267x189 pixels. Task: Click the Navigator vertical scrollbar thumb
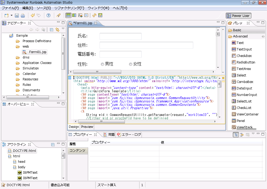point(63,54)
